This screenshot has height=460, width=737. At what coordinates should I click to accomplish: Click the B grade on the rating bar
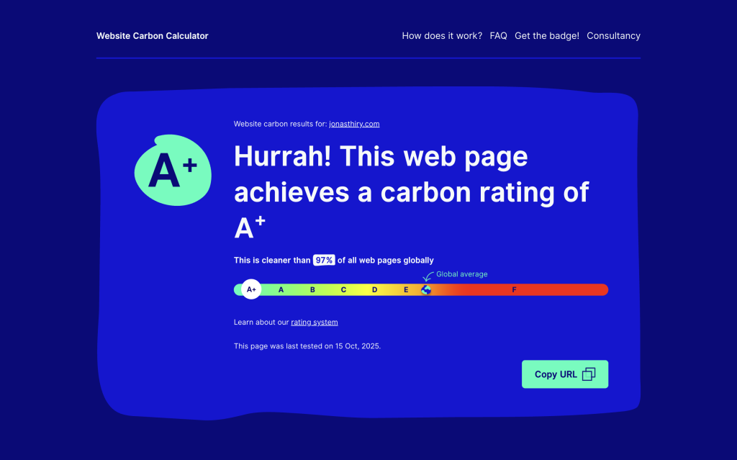[312, 289]
